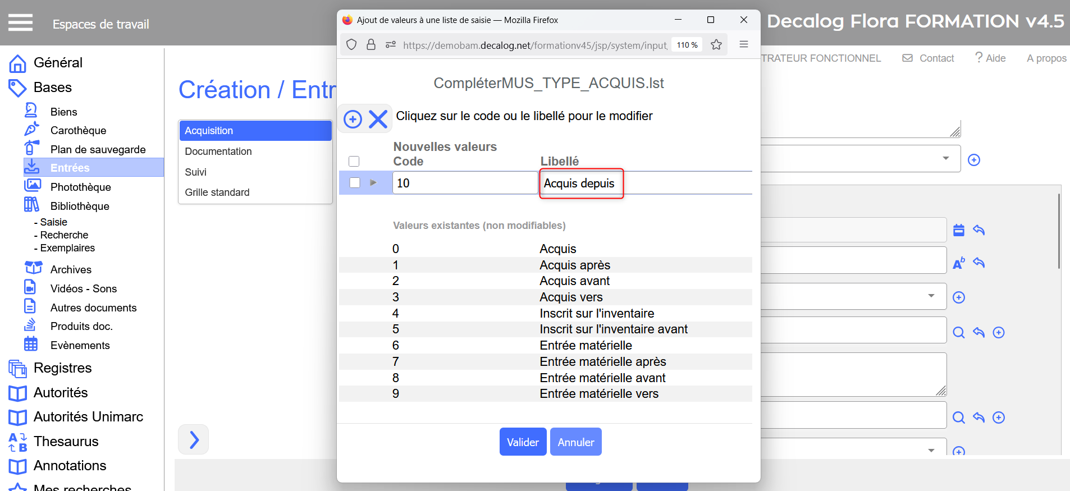The width and height of the screenshot is (1070, 491).
Task: Click the Libellé field containing Acquis depuis
Action: point(581,183)
